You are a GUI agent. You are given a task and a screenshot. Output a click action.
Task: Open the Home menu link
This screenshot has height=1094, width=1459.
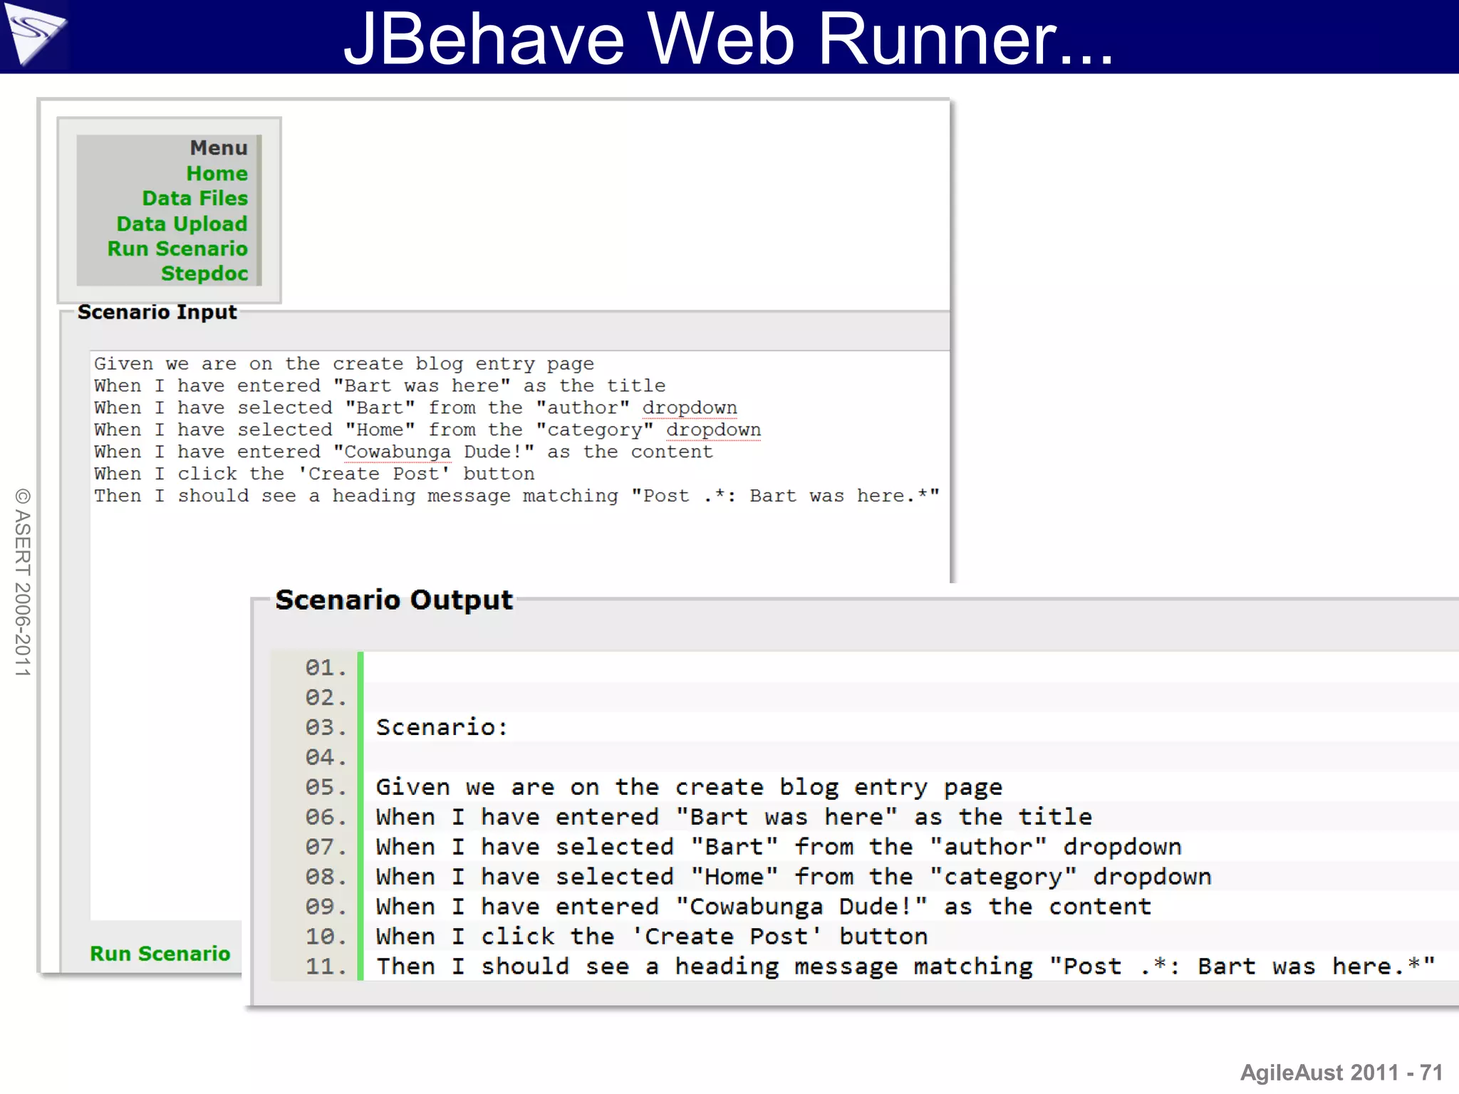coord(217,173)
